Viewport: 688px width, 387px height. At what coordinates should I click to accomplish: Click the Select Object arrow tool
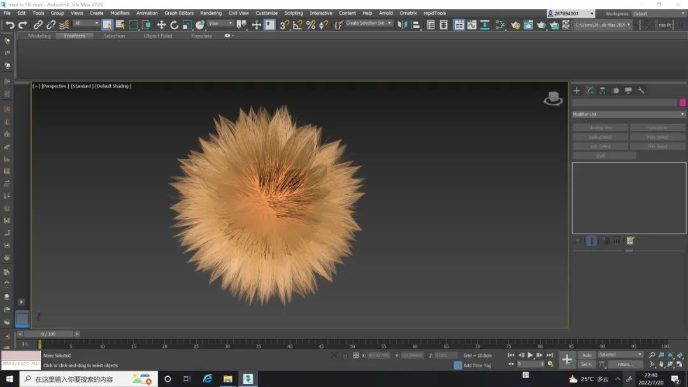click(x=107, y=25)
